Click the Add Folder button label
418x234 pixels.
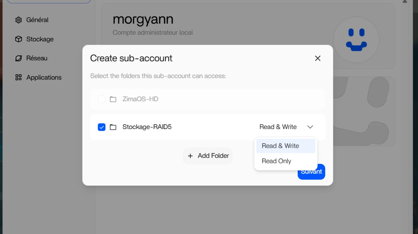[x=213, y=156]
